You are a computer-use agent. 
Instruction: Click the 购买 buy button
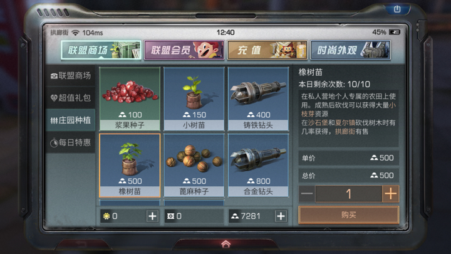[349, 215]
